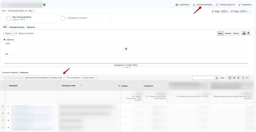Open the comparison view icon
Screen dimensions: 256x132
click(243, 78)
